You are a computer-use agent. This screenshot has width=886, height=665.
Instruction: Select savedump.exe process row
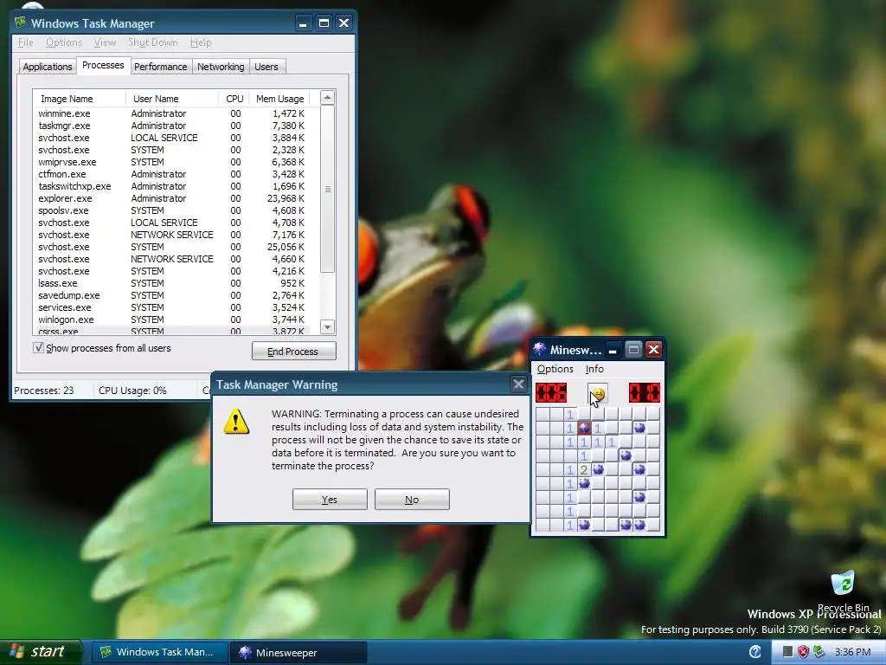(x=171, y=295)
